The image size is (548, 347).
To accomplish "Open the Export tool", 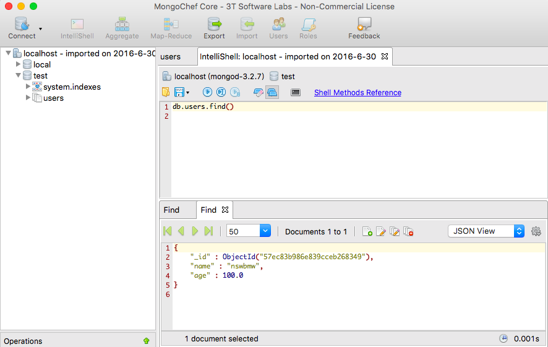I will pos(215,26).
